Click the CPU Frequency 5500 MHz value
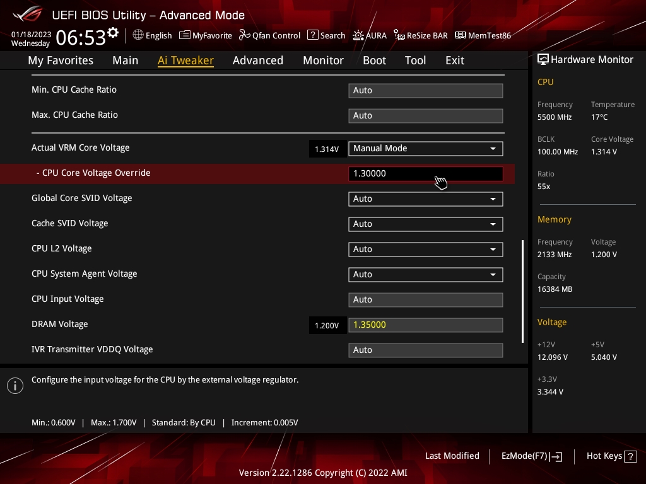646x484 pixels. coord(555,117)
